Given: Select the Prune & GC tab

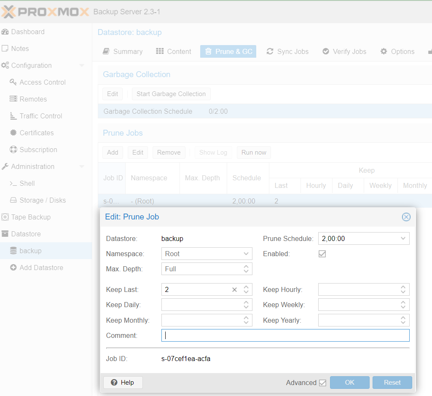Looking at the screenshot, I should (228, 51).
